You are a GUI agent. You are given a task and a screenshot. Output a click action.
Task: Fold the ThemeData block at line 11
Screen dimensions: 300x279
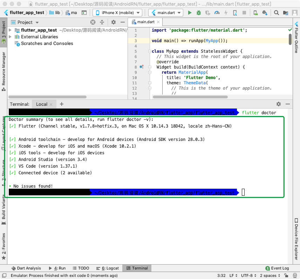tap(150, 83)
